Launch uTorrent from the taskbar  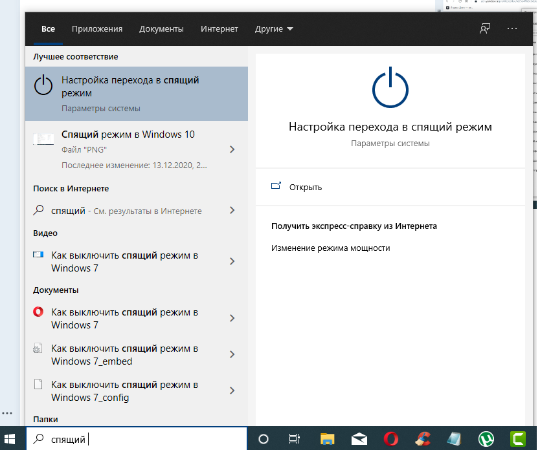point(486,439)
